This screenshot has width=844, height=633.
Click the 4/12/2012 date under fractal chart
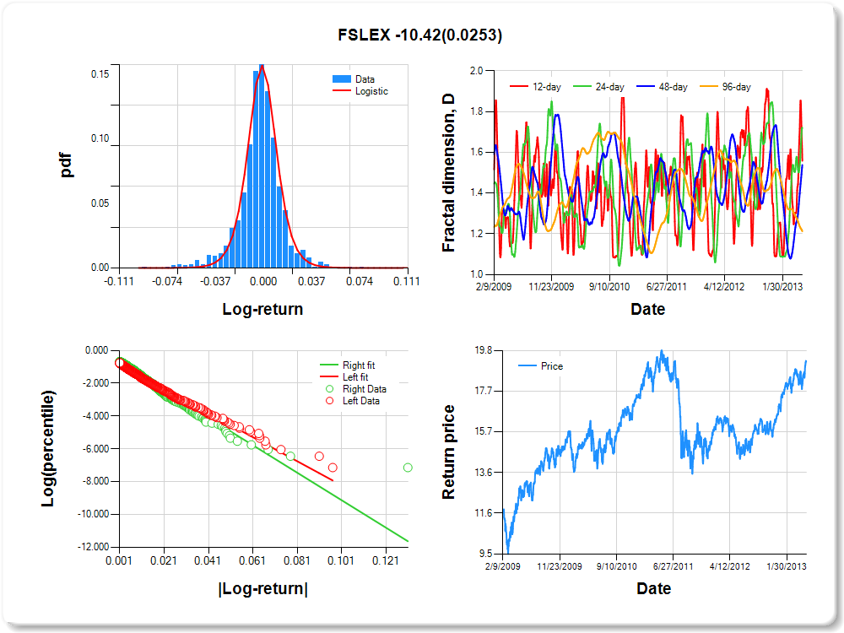pyautogui.click(x=724, y=286)
